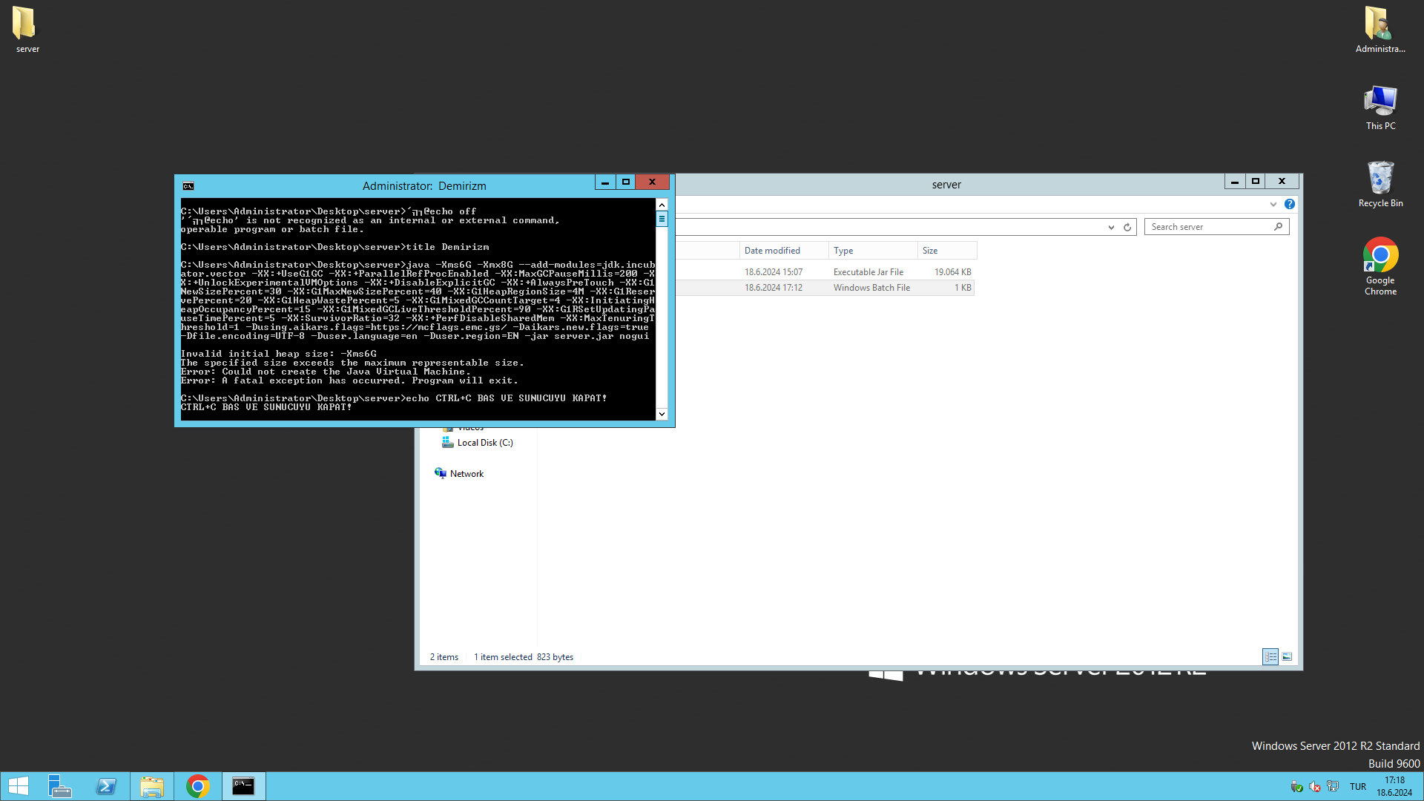This screenshot has width=1424, height=801.
Task: Open the Recycle Bin
Action: click(1380, 184)
